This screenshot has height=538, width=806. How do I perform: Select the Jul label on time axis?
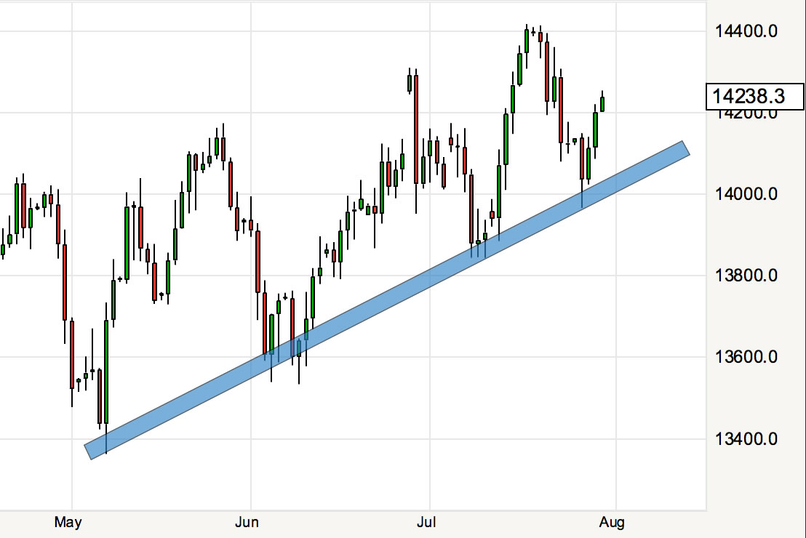[426, 522]
